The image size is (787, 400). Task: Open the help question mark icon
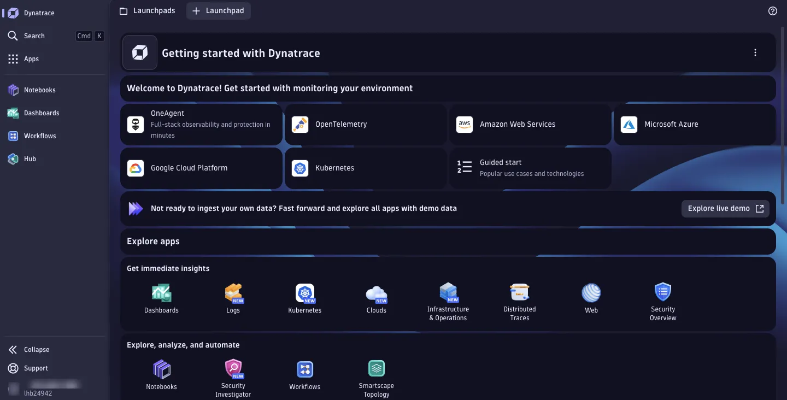point(773,11)
